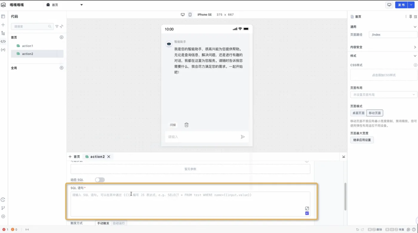Select the {x} variables icon in left sidebar
This screenshot has height=233, width=418.
[3, 50]
